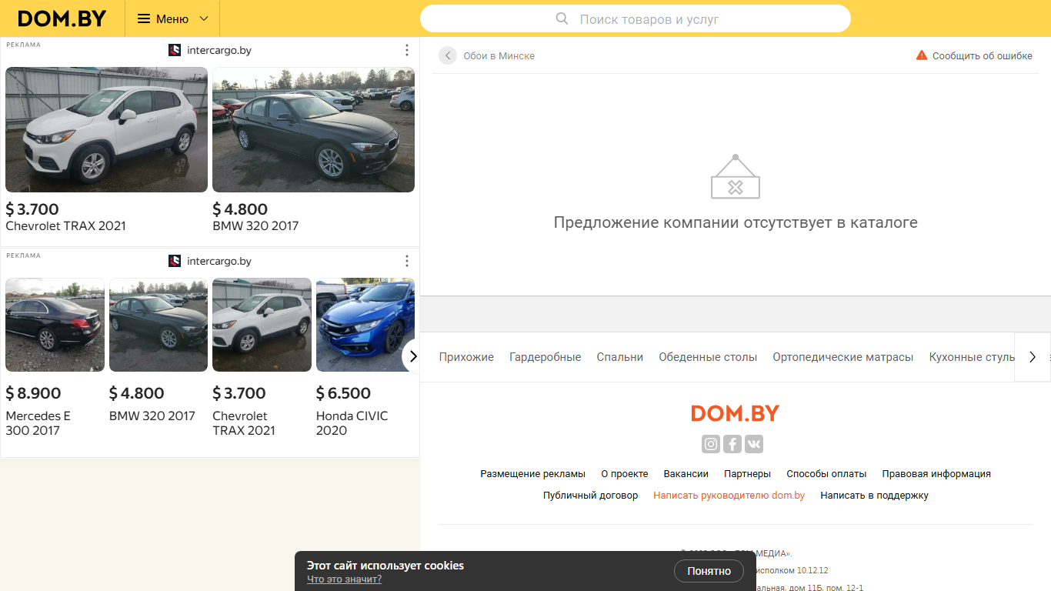
Task: Open the Меню hamburger menu
Action: tap(172, 18)
